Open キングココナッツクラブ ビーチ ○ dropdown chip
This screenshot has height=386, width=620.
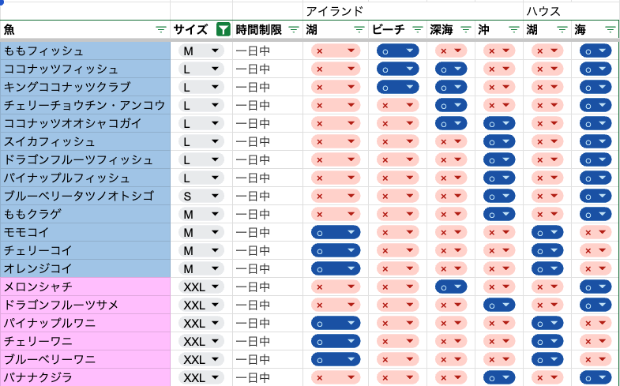tap(397, 88)
